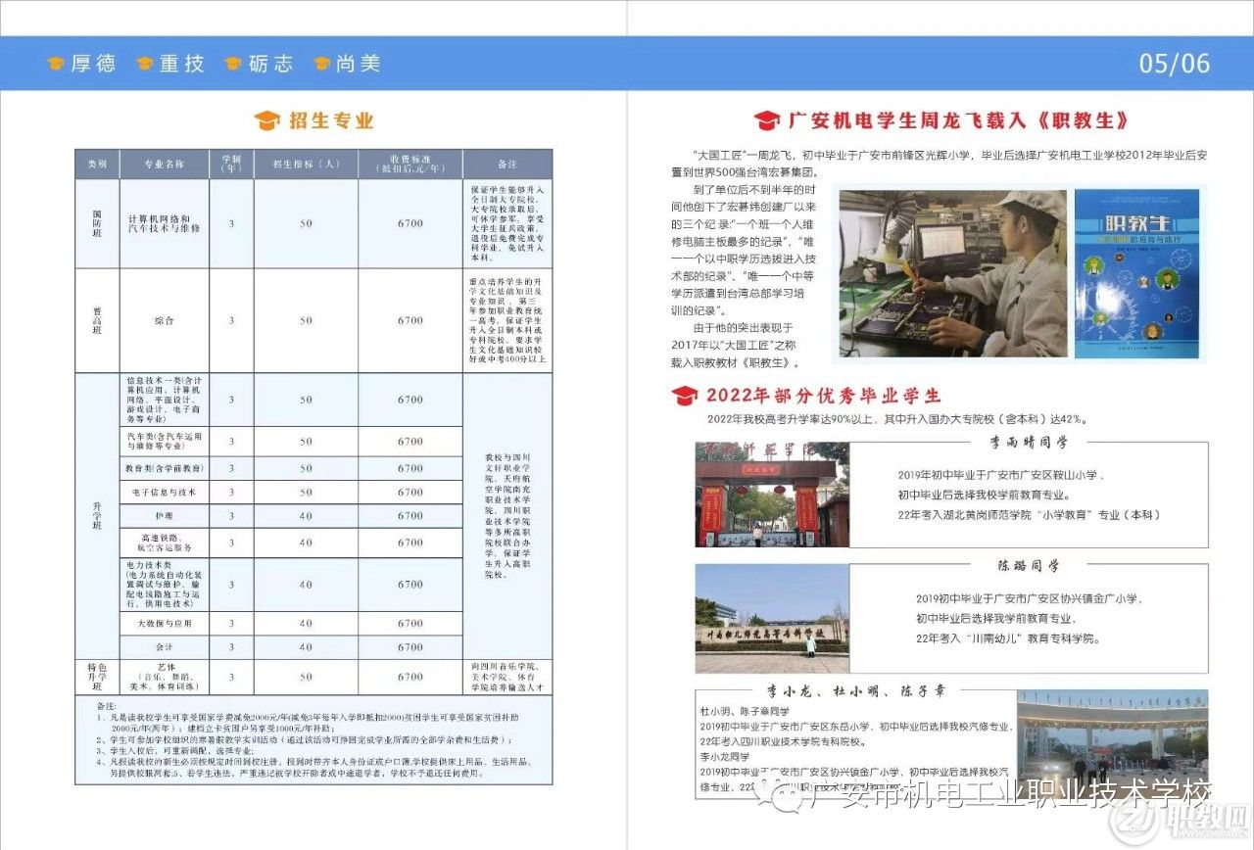Screen dimensions: 1254x850
Task: Select the 厚德 motto text
Action: click(93, 64)
